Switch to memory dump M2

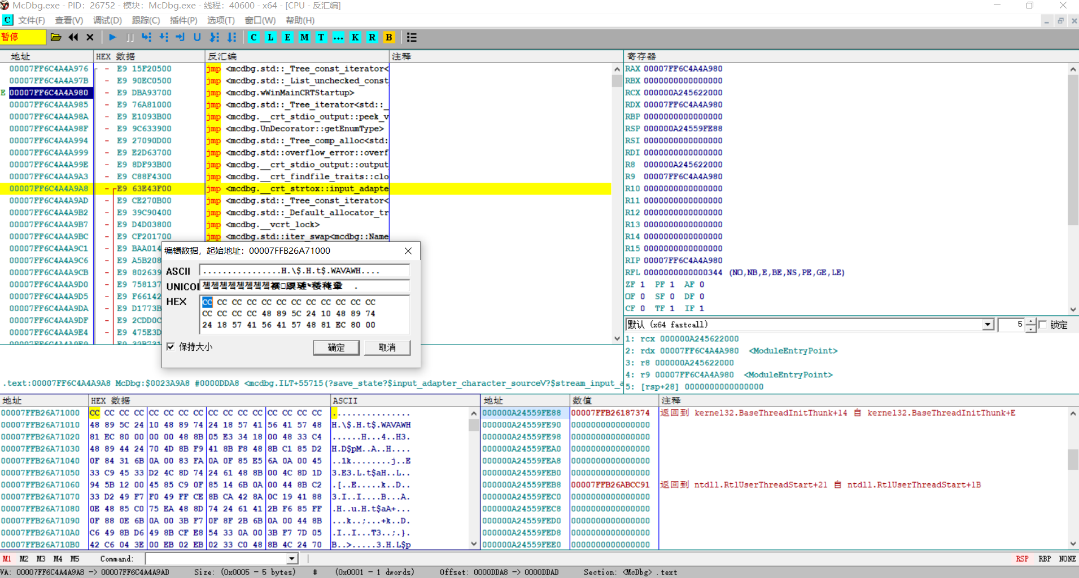point(24,559)
